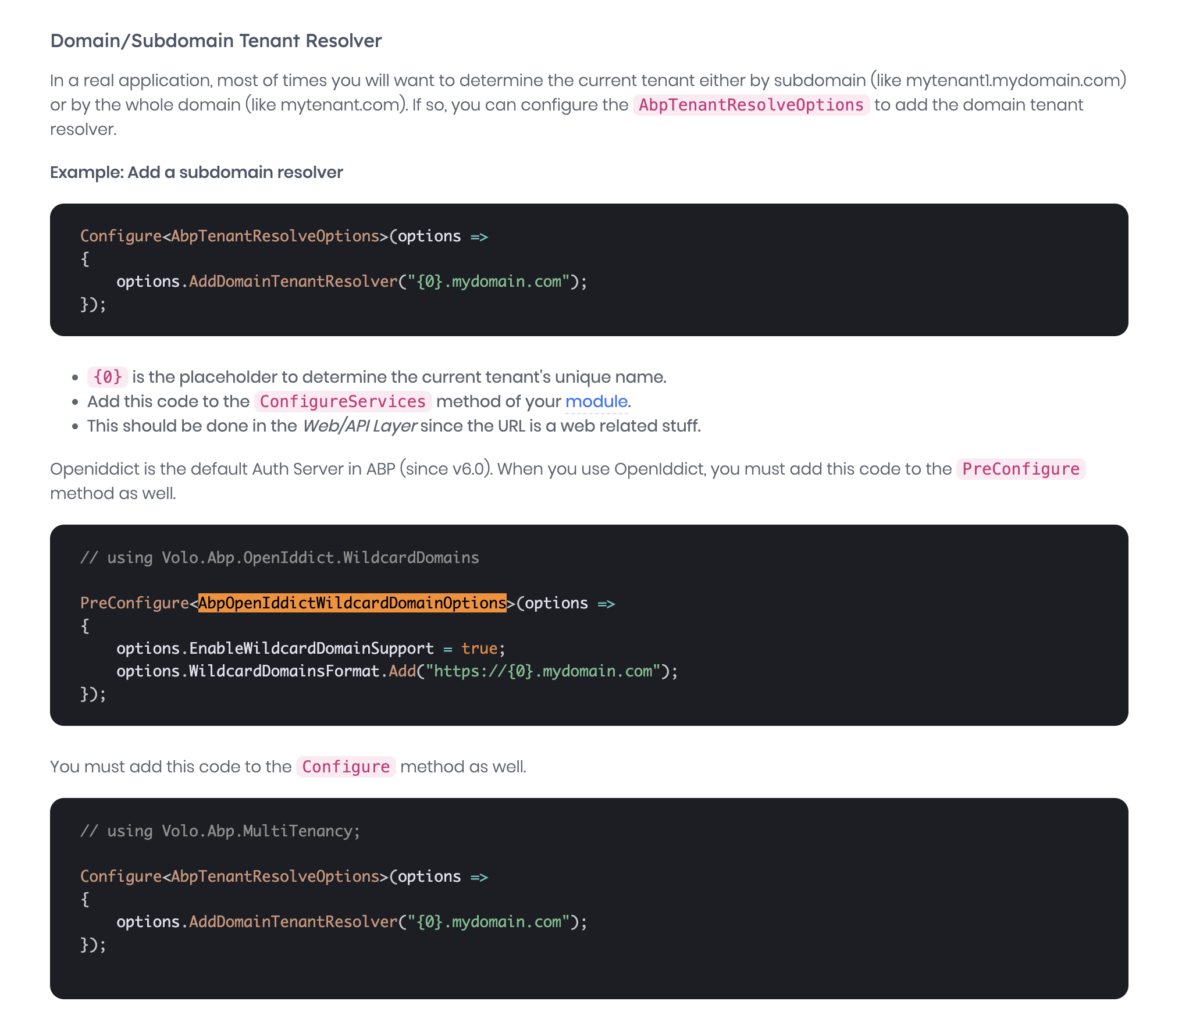Click the Volo.Abp.OpenIddict.WildcardDomains comment line

pyautogui.click(x=279, y=558)
